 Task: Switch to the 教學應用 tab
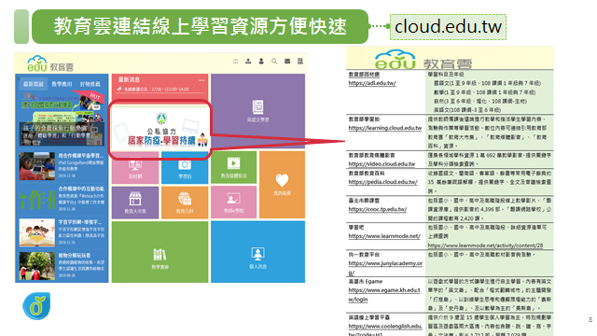tap(62, 84)
